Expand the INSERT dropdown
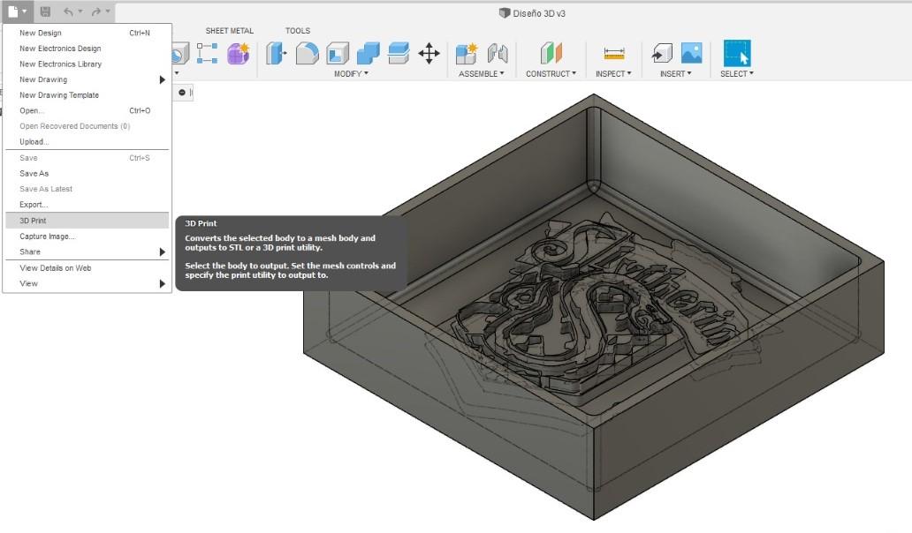Image resolution: width=912 pixels, height=533 pixels. [x=675, y=74]
